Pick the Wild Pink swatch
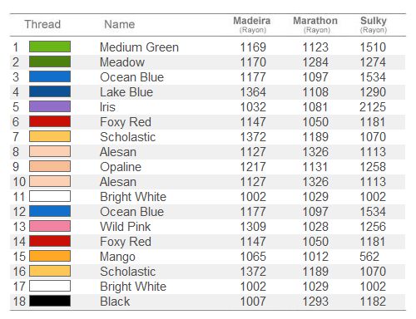The image size is (416, 319). click(x=50, y=226)
